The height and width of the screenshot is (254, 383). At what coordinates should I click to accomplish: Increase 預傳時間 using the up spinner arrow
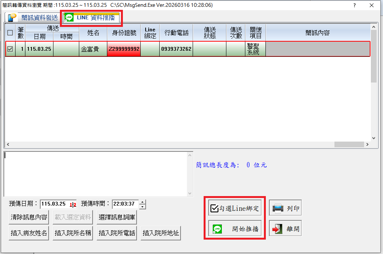coord(142,202)
